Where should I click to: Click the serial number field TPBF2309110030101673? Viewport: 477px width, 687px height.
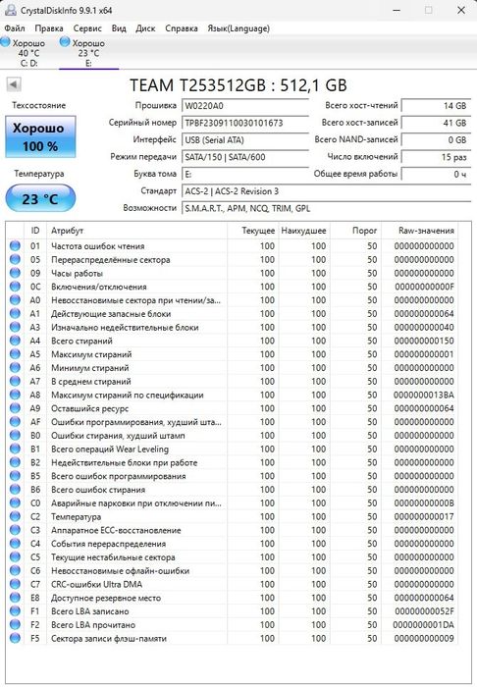pos(245,123)
